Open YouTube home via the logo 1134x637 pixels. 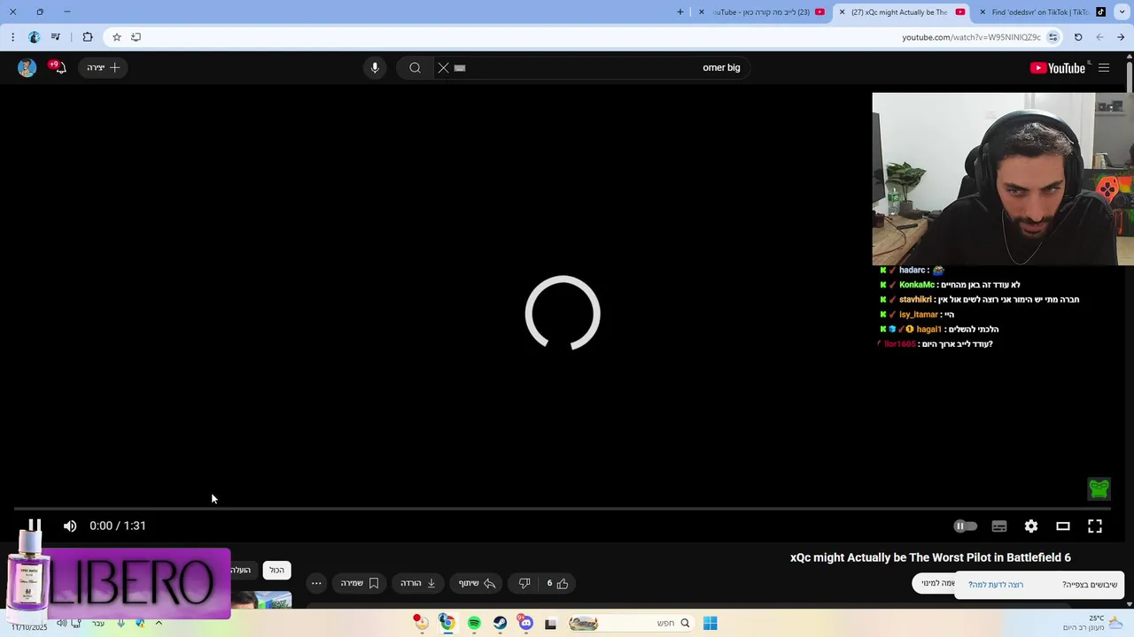(x=1058, y=68)
